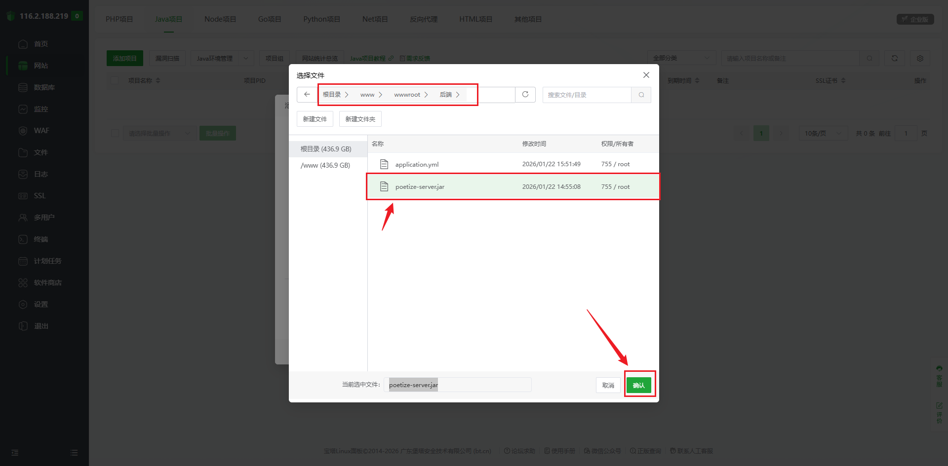This screenshot has height=466, width=948.
Task: Click the back arrow in file dialog
Action: pyautogui.click(x=307, y=95)
